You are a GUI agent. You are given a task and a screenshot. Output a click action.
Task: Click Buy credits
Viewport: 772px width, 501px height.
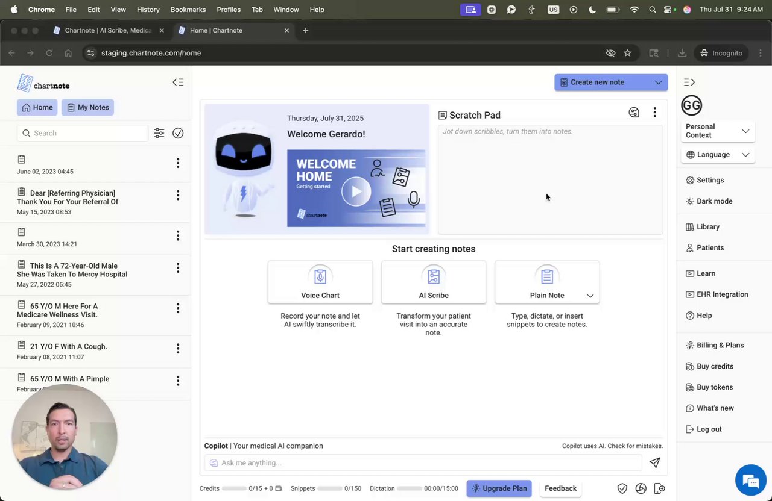(710, 366)
